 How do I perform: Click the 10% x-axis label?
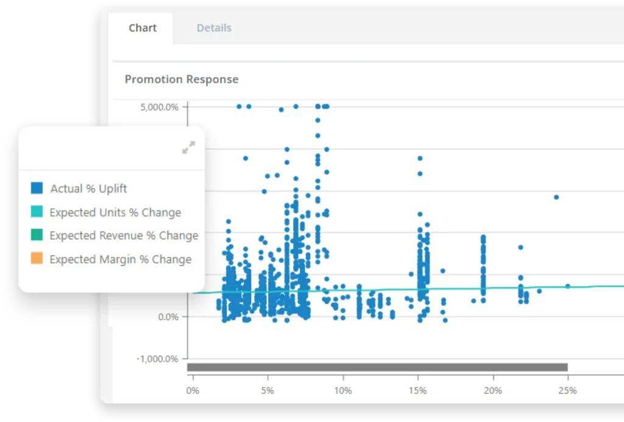(343, 390)
